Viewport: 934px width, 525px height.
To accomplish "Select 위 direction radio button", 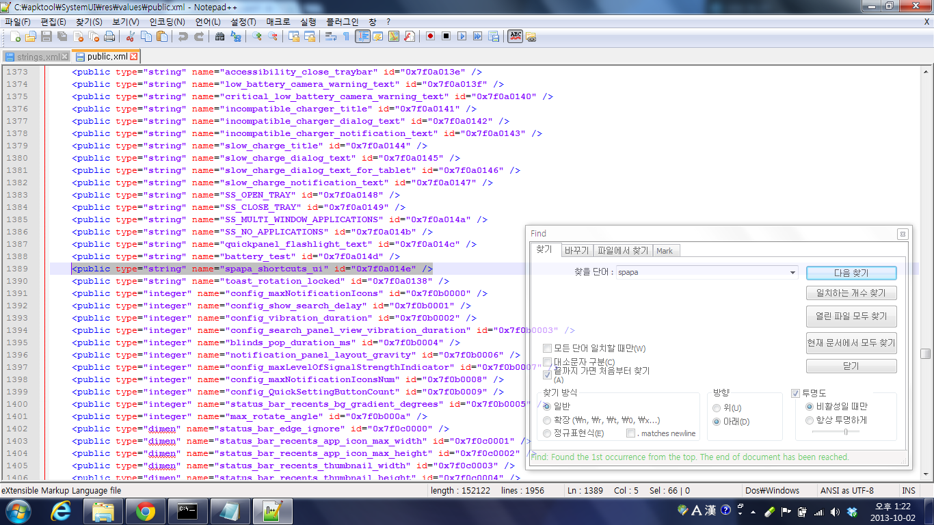I will point(717,408).
